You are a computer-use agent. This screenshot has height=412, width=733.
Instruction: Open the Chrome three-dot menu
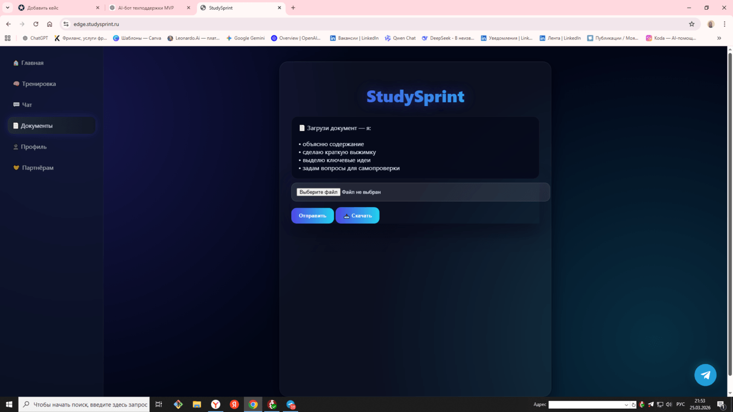tap(725, 24)
